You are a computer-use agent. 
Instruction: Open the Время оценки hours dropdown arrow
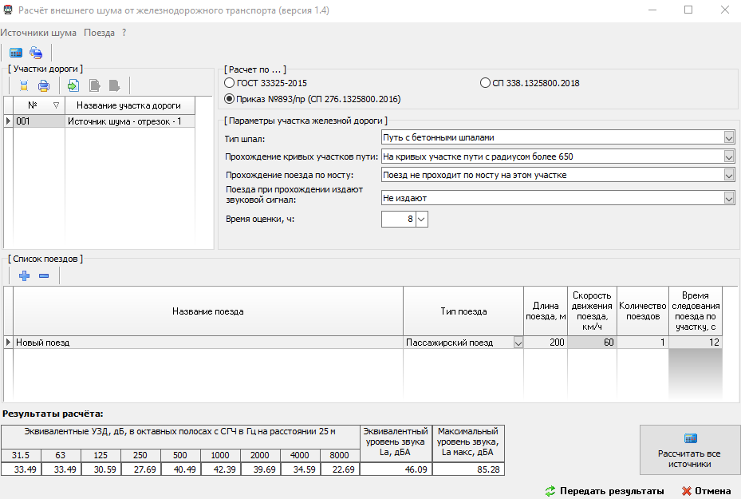click(421, 219)
